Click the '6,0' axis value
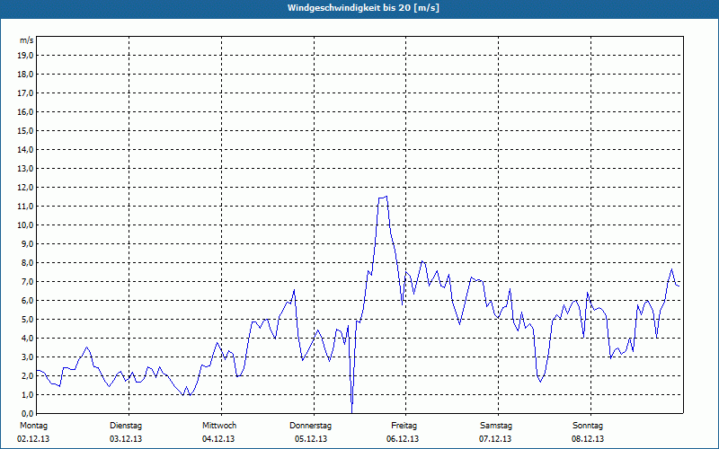The height and width of the screenshot is (449, 719). pyautogui.click(x=28, y=301)
